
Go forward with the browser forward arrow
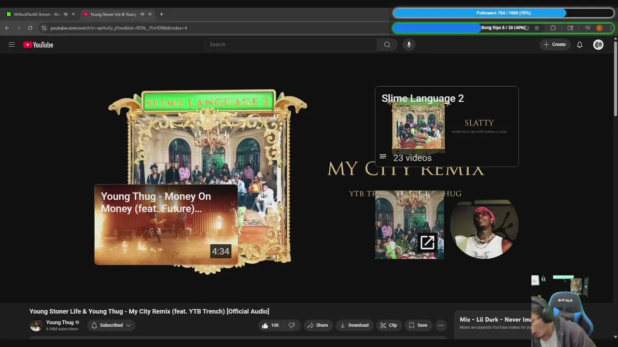pyautogui.click(x=19, y=28)
